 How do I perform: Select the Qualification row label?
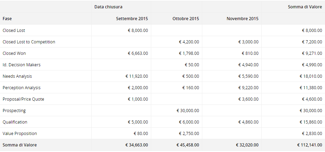tap(15, 122)
